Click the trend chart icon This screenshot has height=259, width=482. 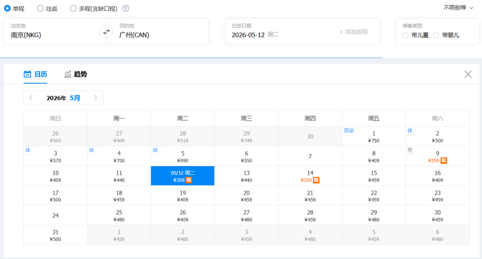(68, 74)
